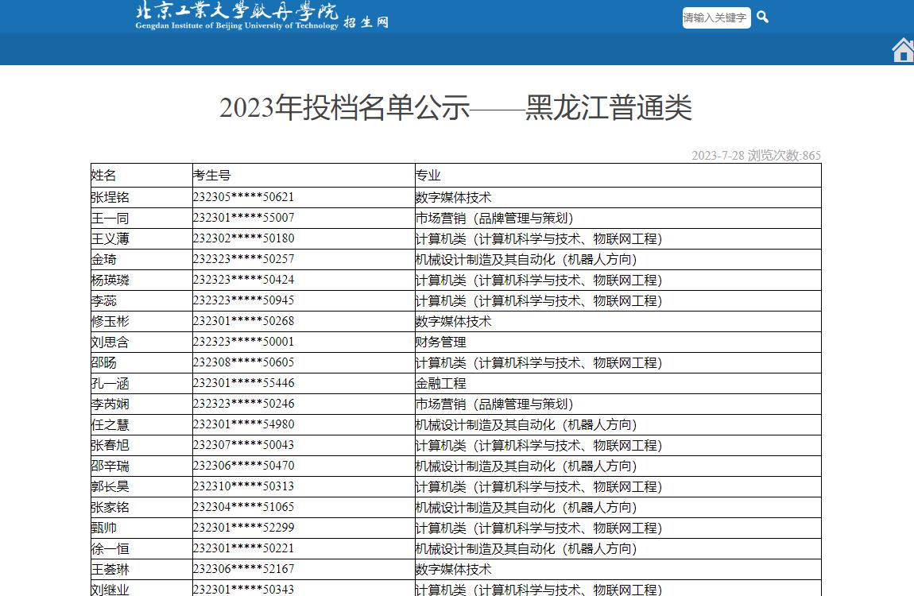Select exam number 232323*****50424
The image size is (914, 596).
[244, 280]
